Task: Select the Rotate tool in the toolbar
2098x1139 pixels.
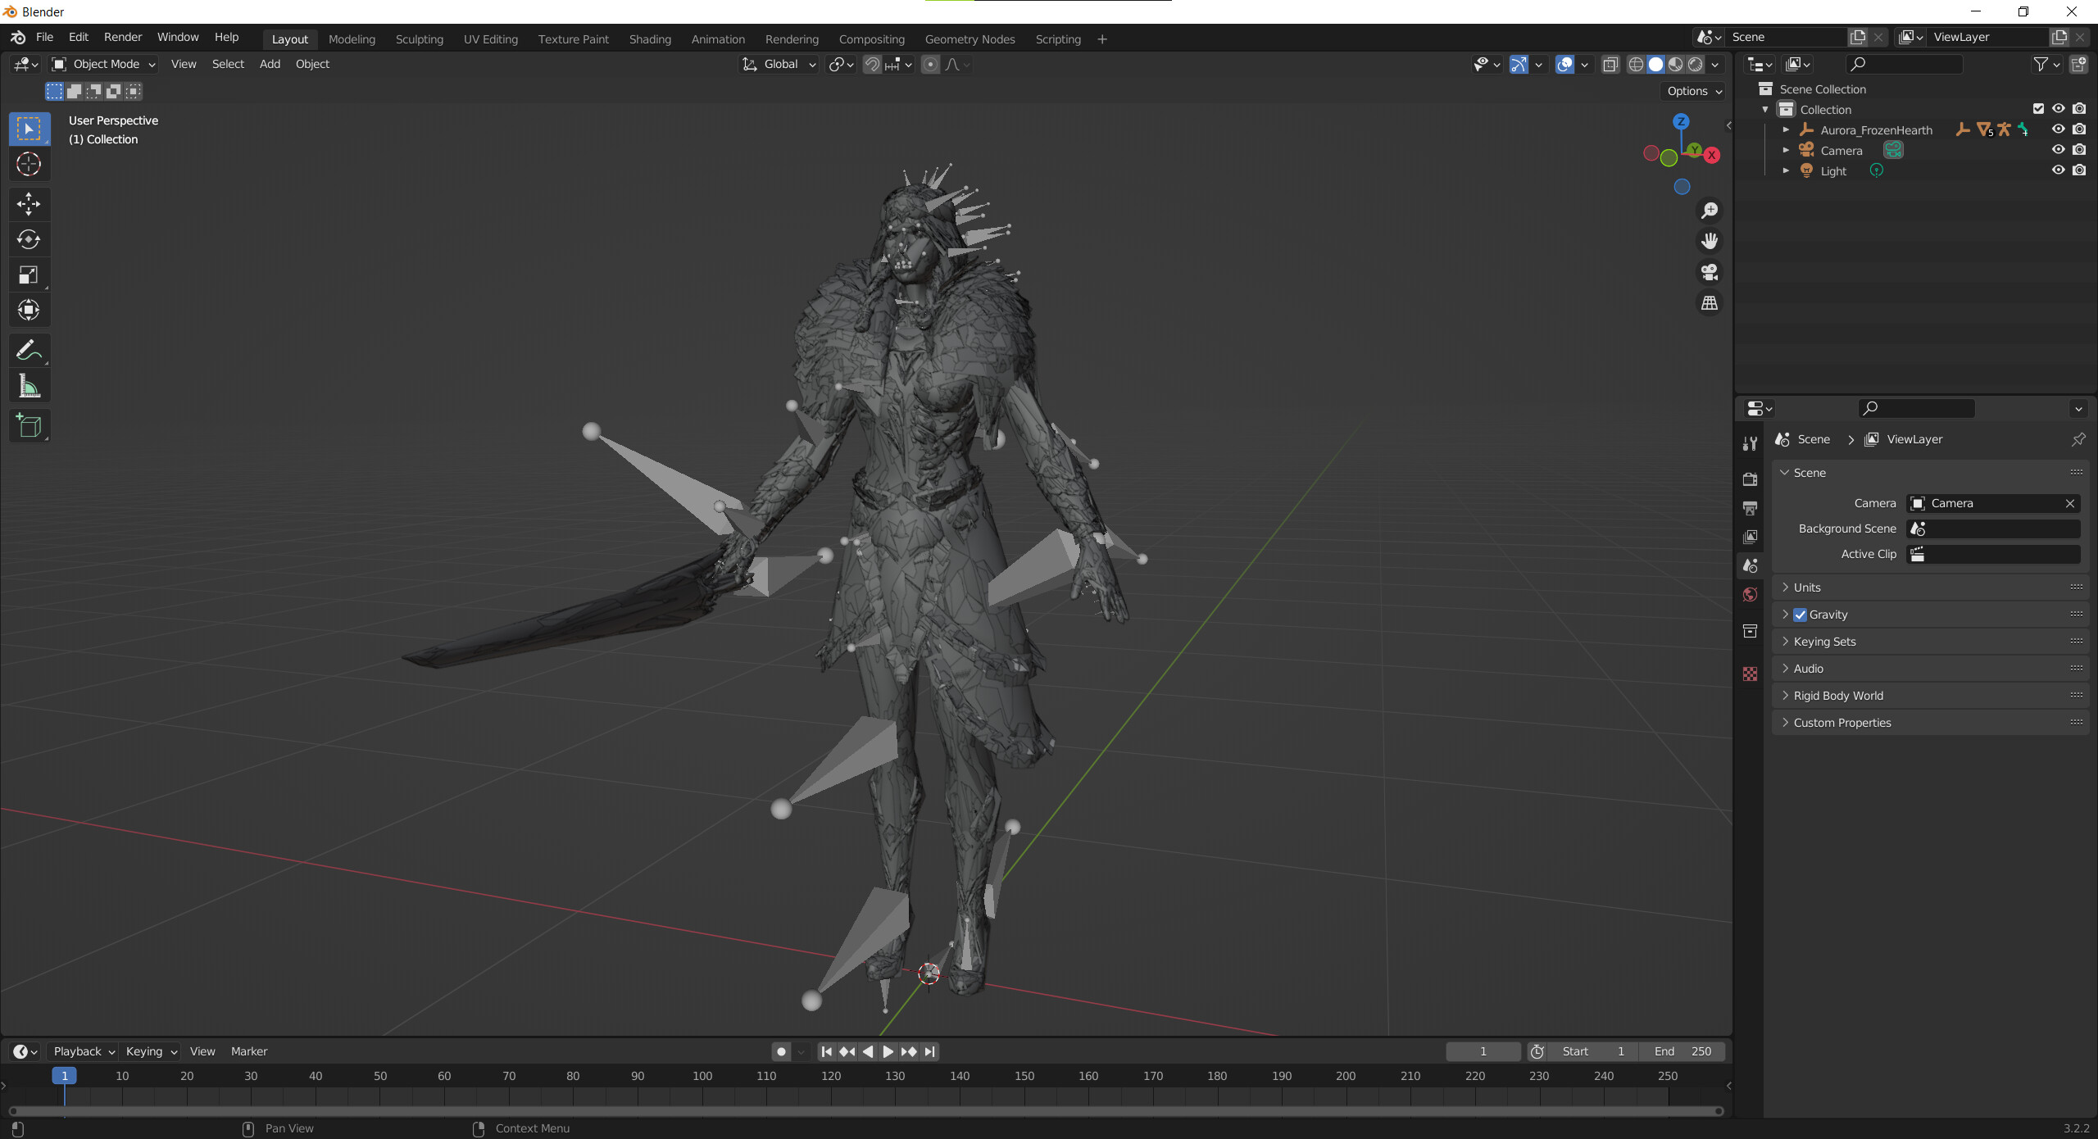Action: [29, 239]
